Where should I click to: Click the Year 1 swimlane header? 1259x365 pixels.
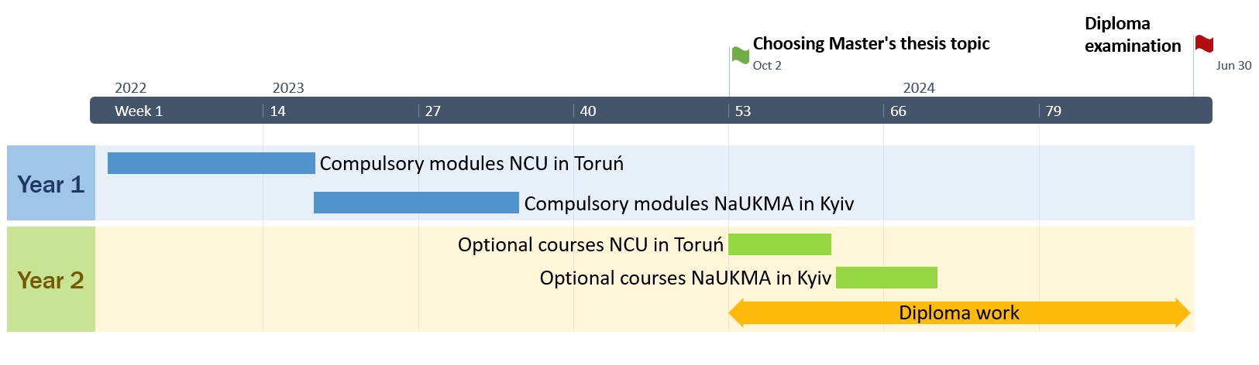tap(51, 183)
